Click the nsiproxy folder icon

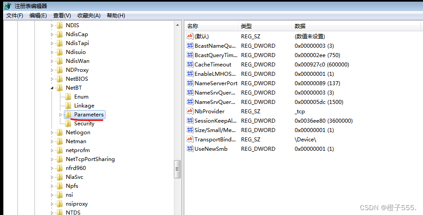click(59, 204)
